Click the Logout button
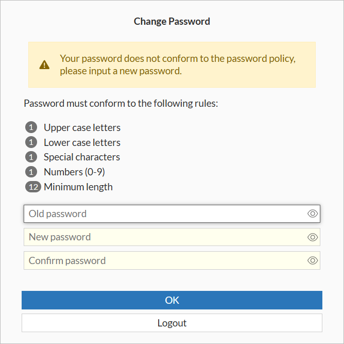 tap(172, 323)
